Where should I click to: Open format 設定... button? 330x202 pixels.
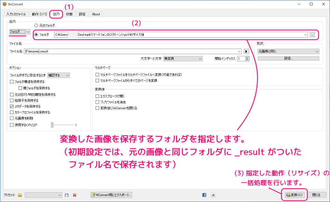[288, 58]
